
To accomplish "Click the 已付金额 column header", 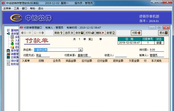I will click(102, 61).
